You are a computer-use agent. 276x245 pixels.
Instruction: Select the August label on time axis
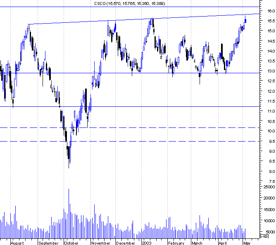(x=17, y=243)
